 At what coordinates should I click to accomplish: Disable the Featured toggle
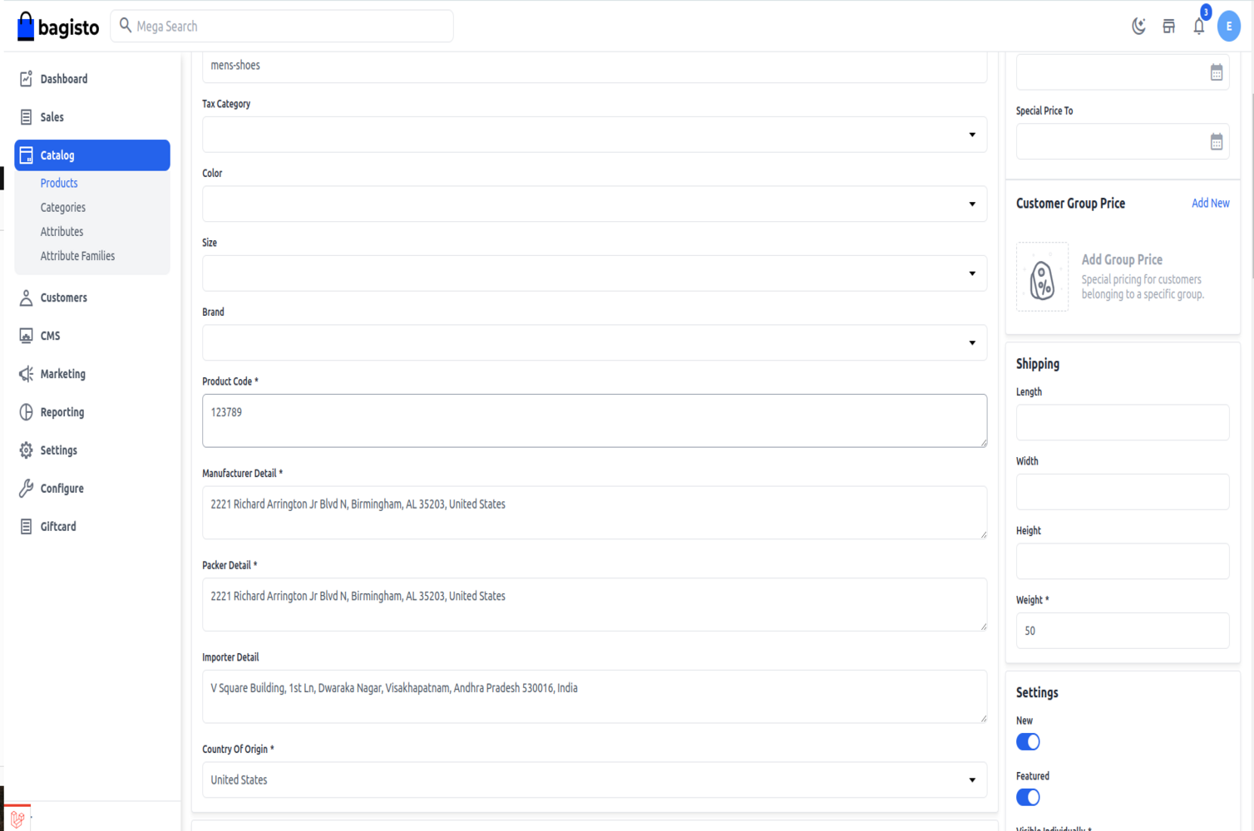pos(1028,797)
